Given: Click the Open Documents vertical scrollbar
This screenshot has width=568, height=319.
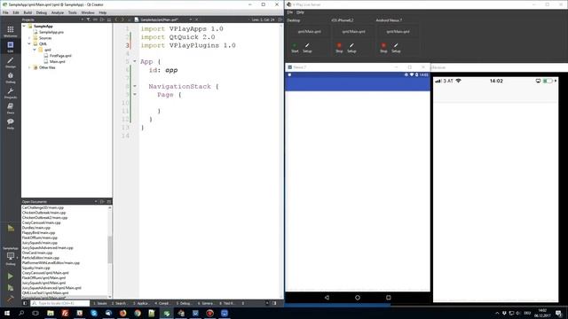Looking at the screenshot, I should tap(110, 251).
